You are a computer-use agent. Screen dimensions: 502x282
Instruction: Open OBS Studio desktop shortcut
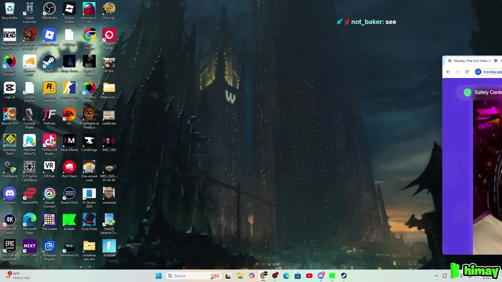click(49, 11)
